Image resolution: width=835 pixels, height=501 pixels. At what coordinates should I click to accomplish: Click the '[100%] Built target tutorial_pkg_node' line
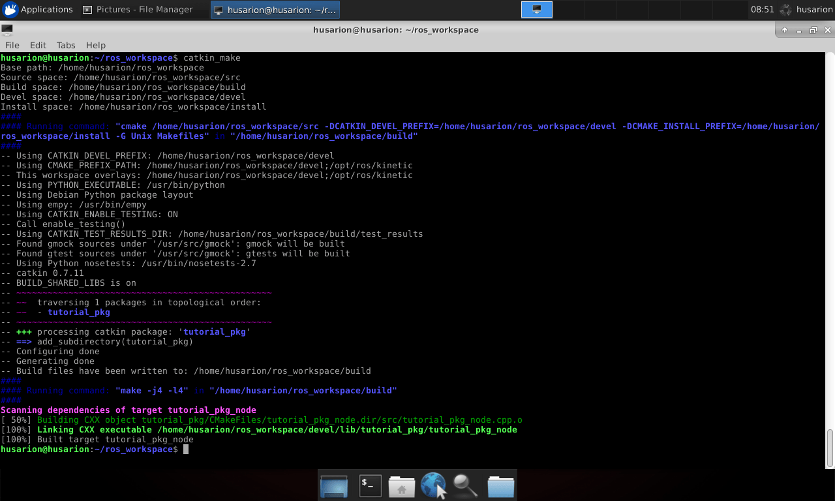tap(97, 440)
